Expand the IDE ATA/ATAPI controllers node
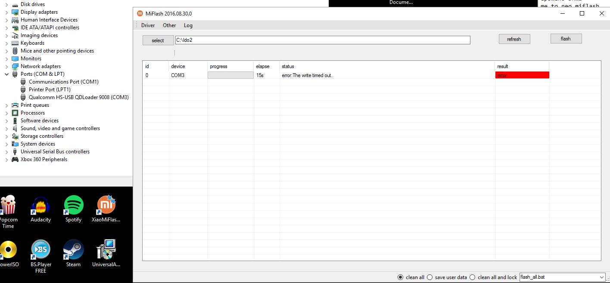Viewport: 610px width, 283px height. (6, 28)
